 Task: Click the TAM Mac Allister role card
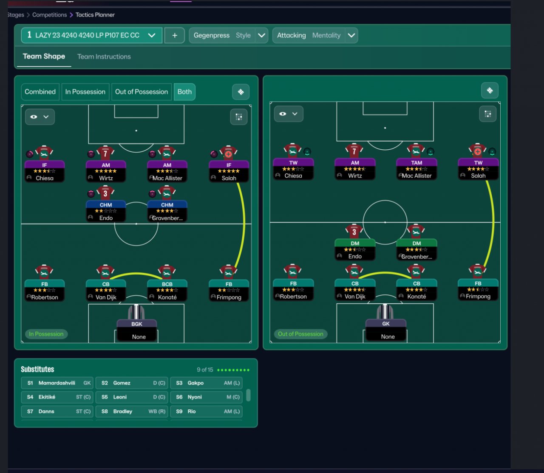coord(416,169)
